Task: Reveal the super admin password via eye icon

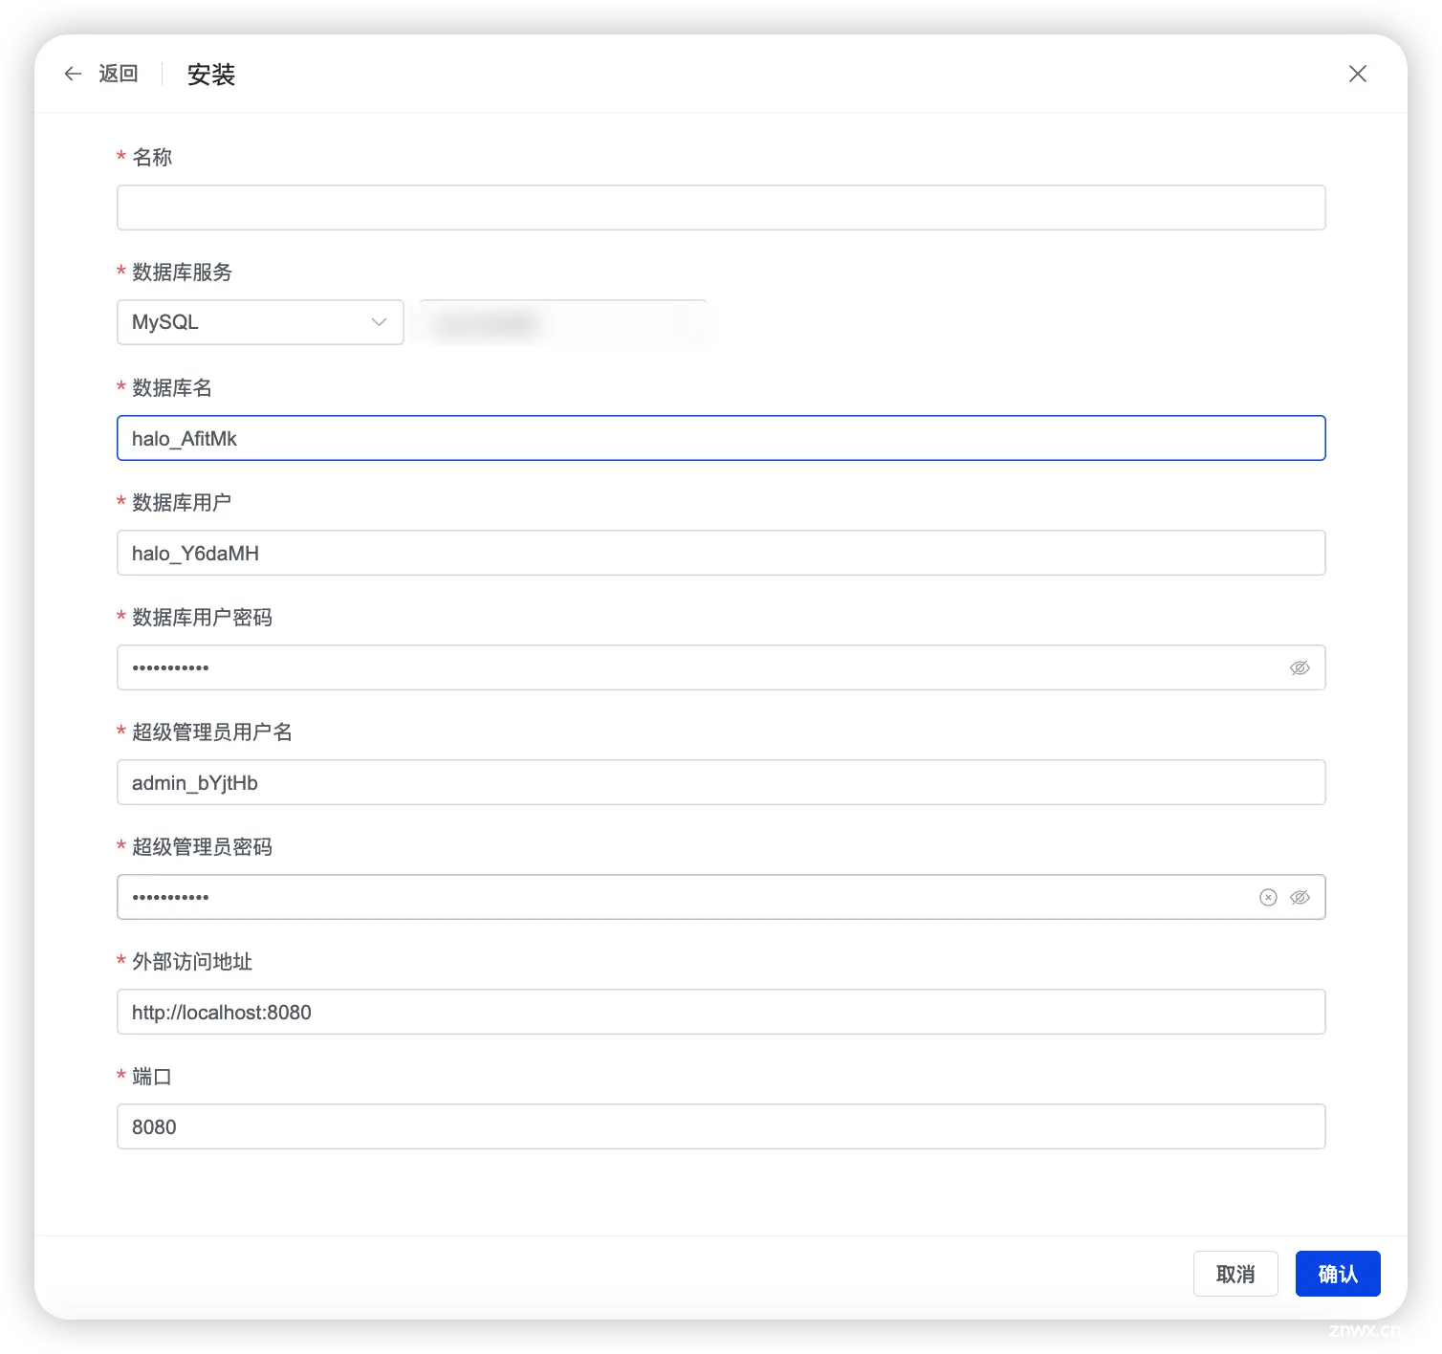Action: point(1300,897)
